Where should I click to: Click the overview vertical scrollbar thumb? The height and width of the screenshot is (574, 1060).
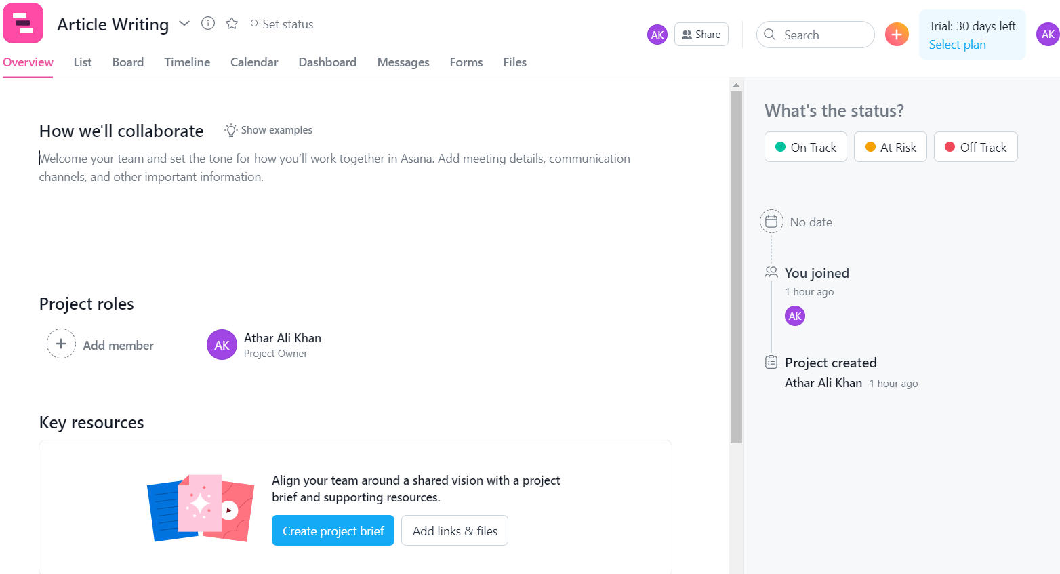click(736, 267)
